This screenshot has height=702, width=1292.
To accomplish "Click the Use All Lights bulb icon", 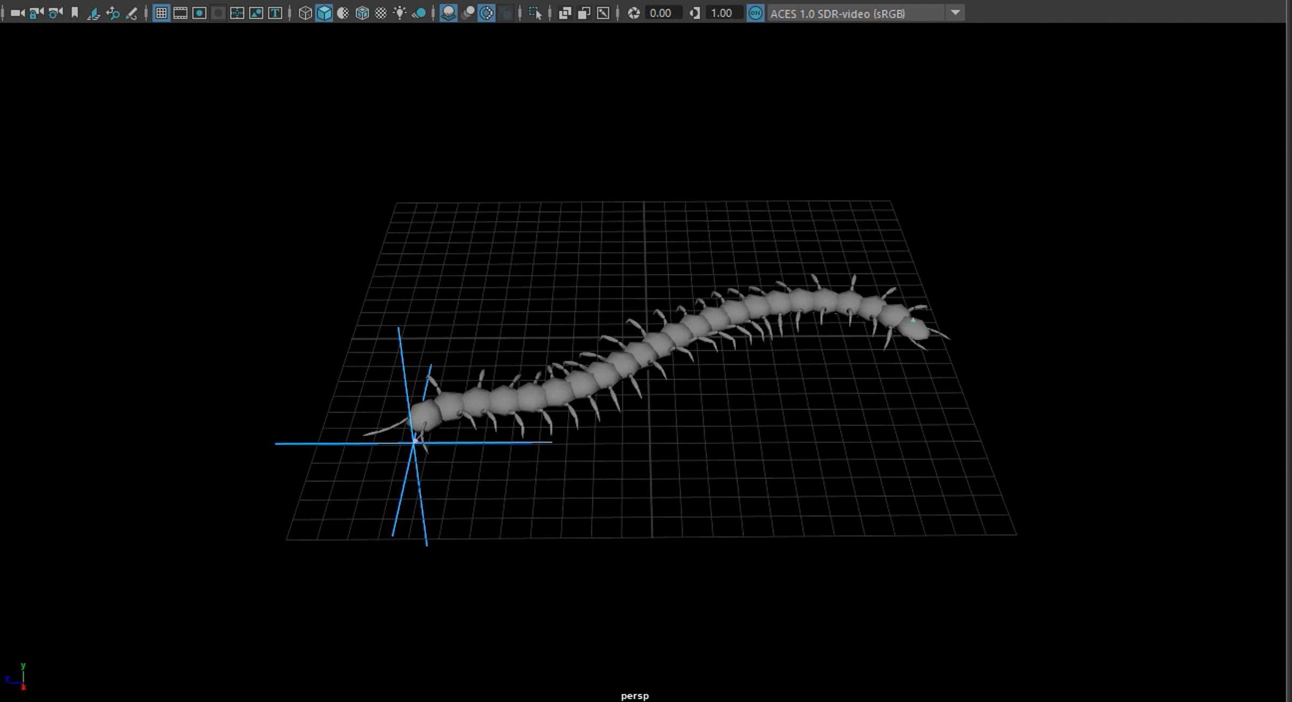I will (x=399, y=13).
